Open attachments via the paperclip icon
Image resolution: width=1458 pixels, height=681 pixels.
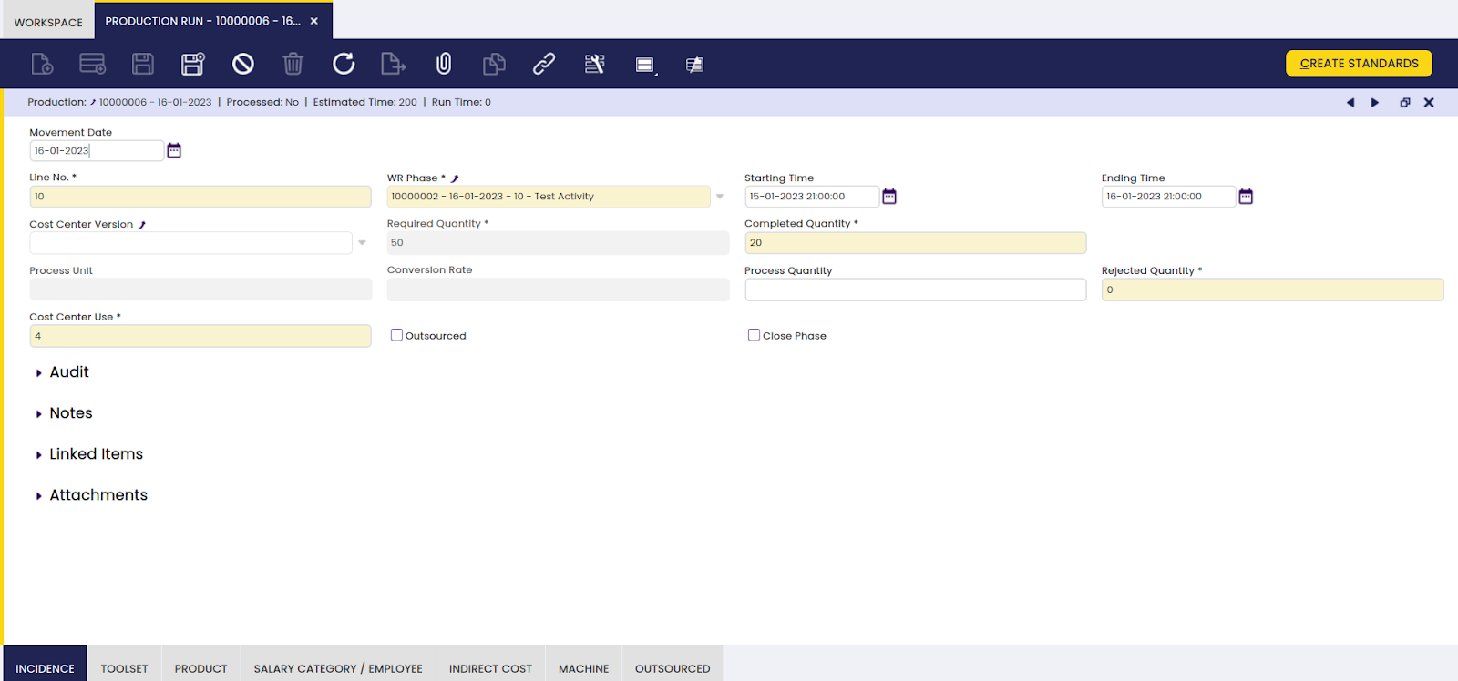444,64
